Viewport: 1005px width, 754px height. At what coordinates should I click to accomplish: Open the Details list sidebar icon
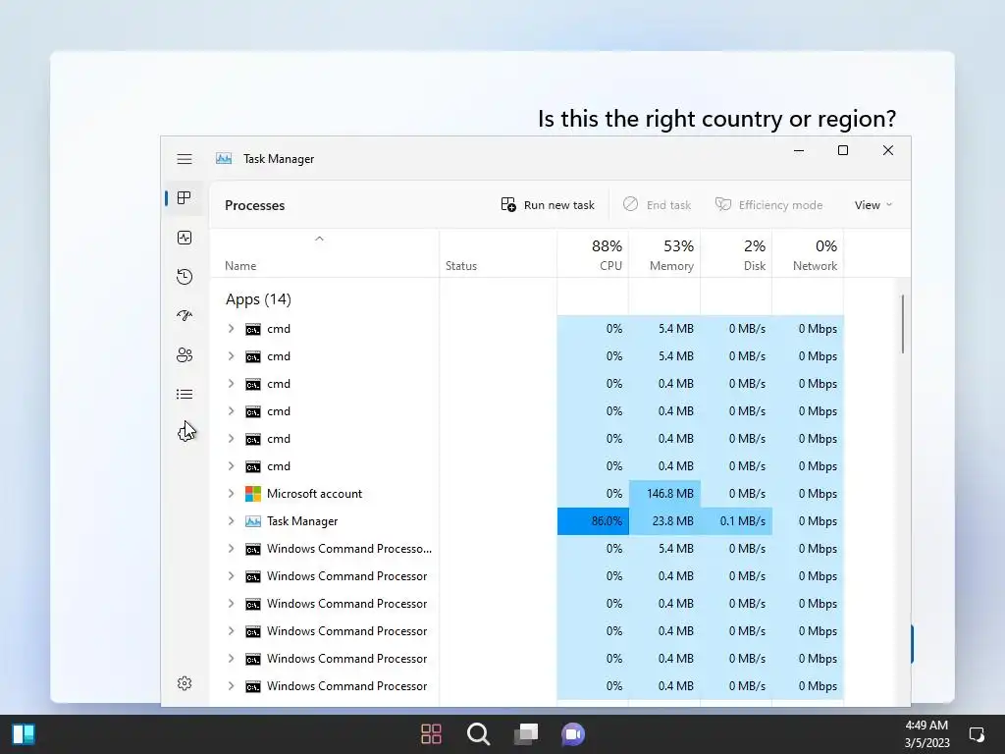[185, 395]
